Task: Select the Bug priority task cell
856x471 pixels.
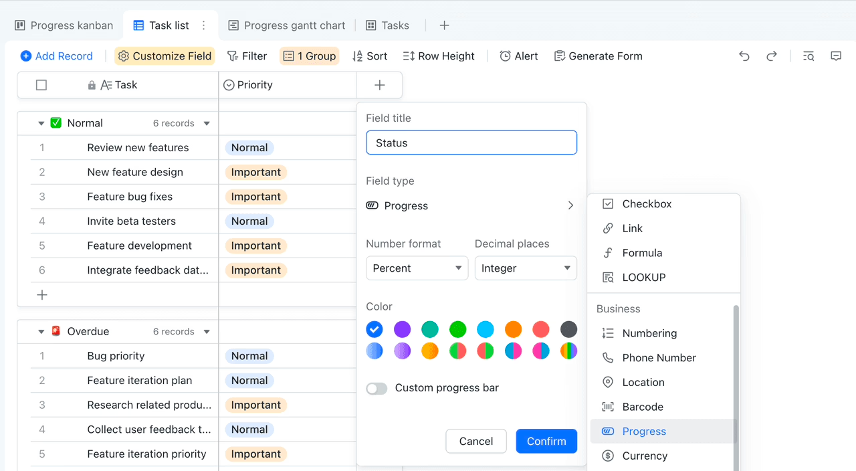Action: click(116, 356)
